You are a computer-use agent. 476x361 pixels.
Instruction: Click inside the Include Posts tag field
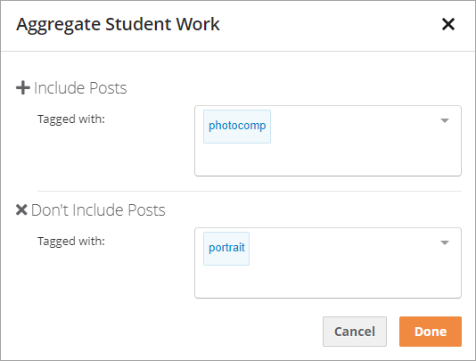click(x=328, y=141)
